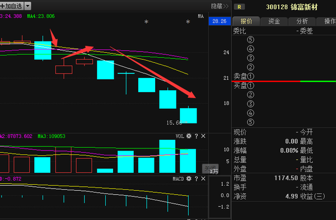Close the MACD indicator panel
Image resolution: width=336 pixels, height=220 pixels.
click(x=203, y=178)
